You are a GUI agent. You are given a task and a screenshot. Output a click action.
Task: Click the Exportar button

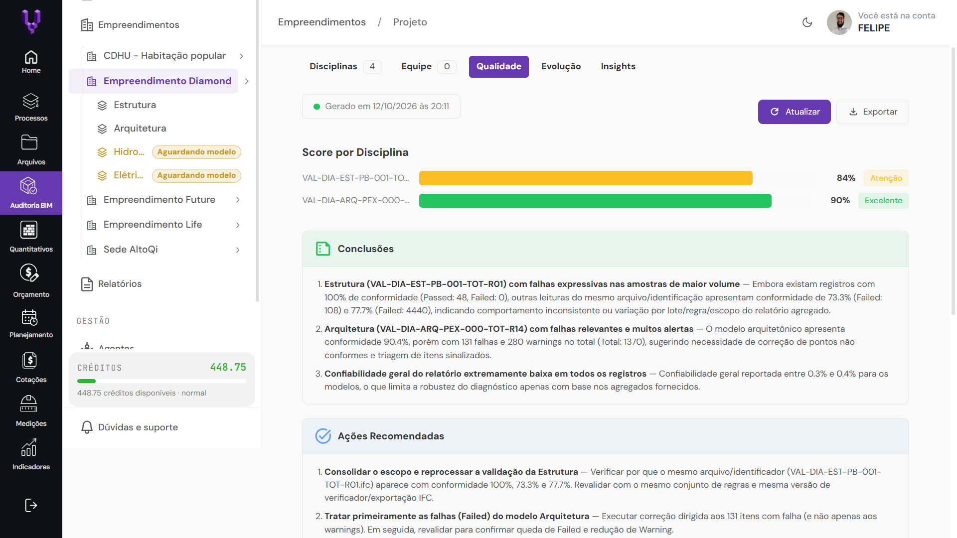pos(872,112)
